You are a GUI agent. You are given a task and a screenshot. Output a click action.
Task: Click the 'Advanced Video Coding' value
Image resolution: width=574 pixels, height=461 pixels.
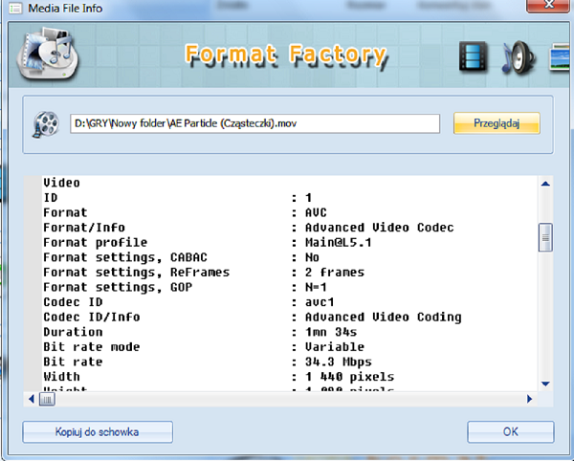pyautogui.click(x=384, y=318)
